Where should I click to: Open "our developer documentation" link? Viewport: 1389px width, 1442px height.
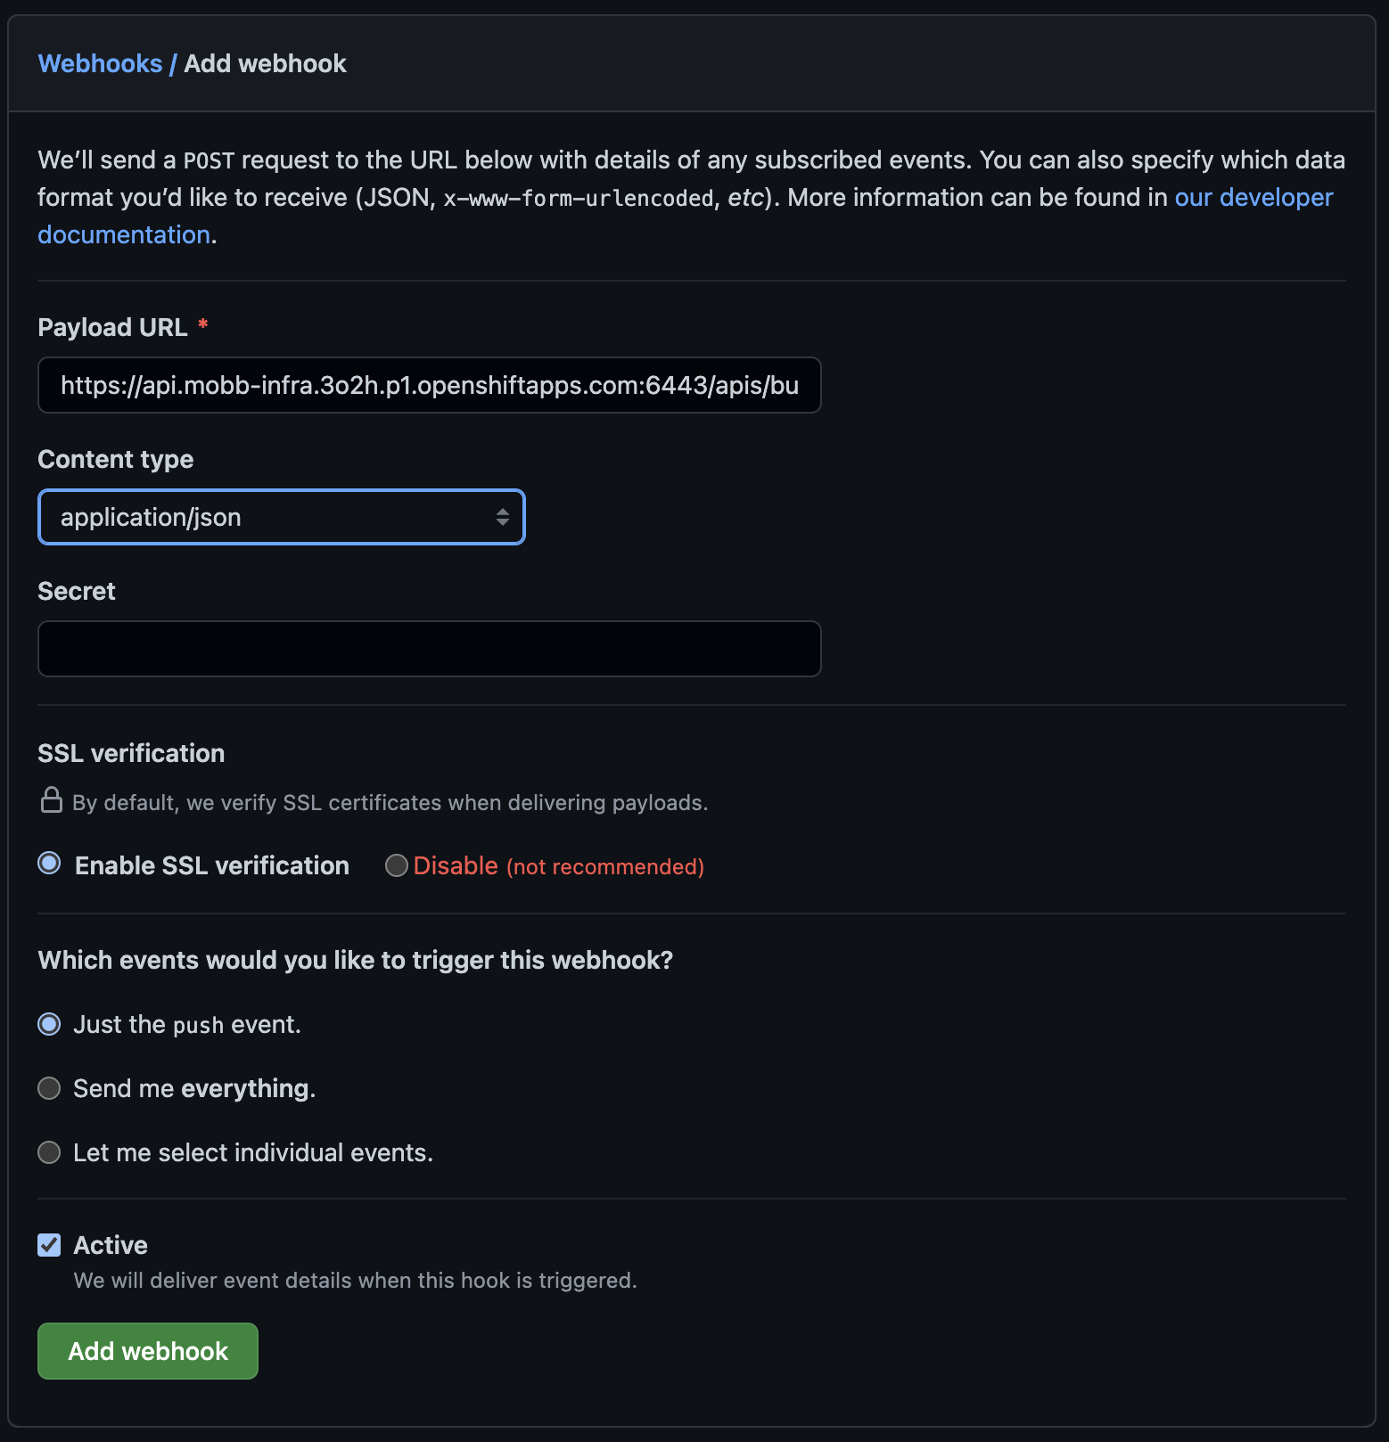pos(1252,197)
